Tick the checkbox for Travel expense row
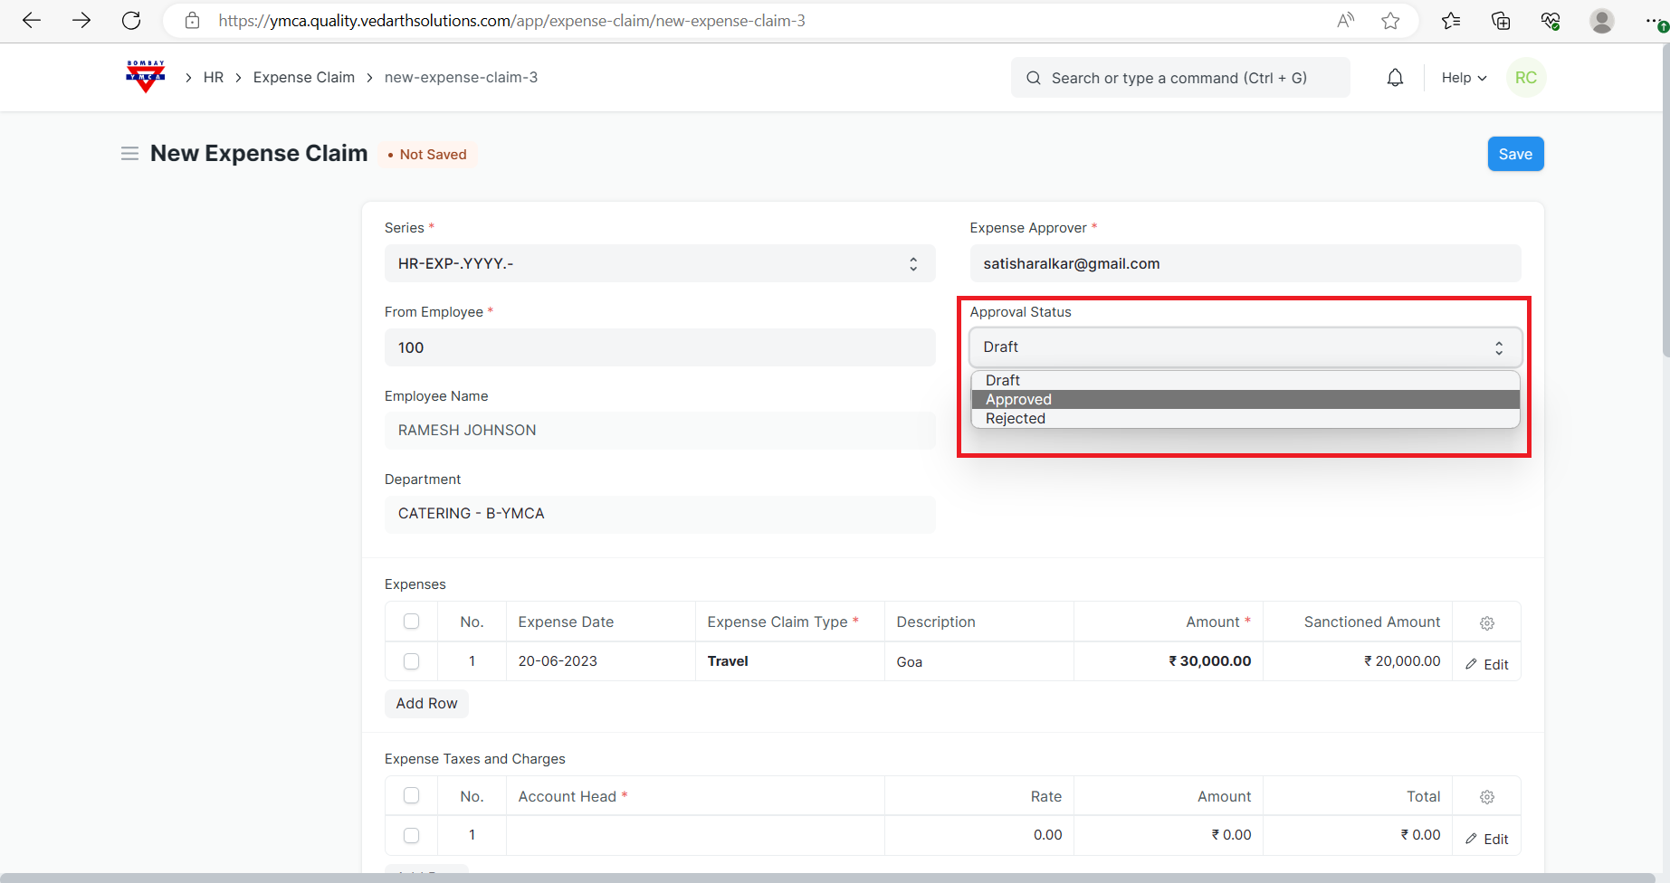The height and width of the screenshot is (883, 1670). (x=411, y=661)
